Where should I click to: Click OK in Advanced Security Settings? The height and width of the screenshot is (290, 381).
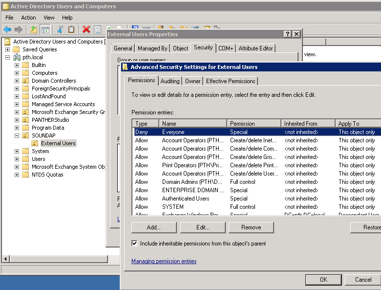click(323, 280)
